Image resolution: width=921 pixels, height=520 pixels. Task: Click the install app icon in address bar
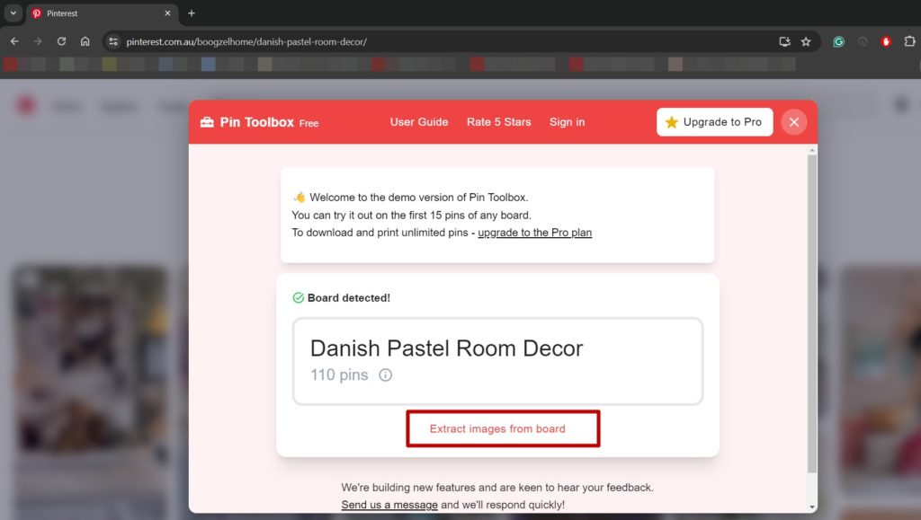(x=784, y=41)
